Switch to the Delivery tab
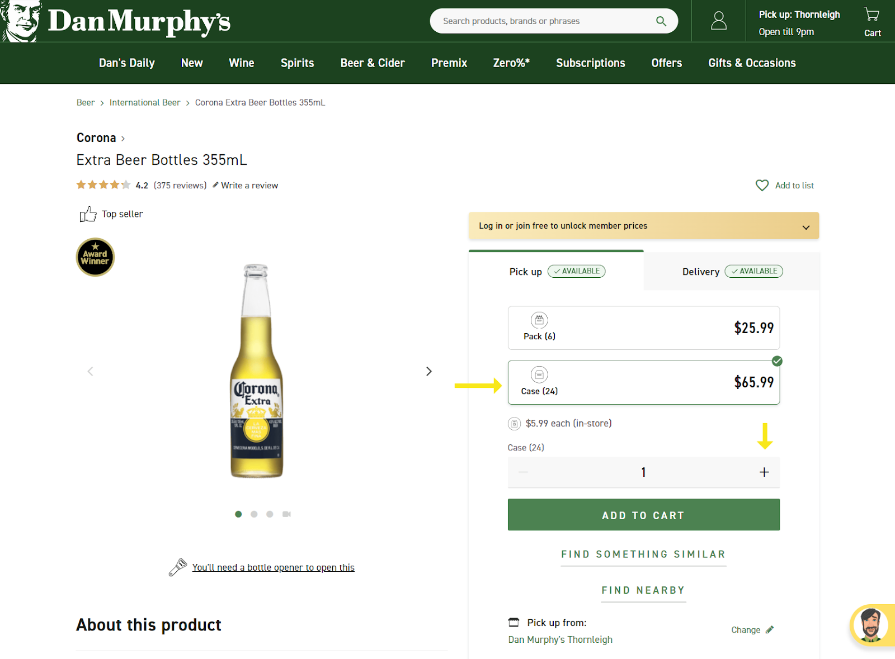 pos(731,272)
